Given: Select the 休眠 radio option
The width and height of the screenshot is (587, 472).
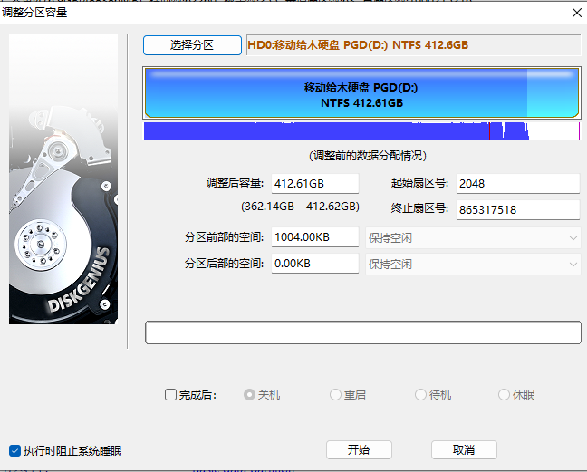Looking at the screenshot, I should pos(505,395).
